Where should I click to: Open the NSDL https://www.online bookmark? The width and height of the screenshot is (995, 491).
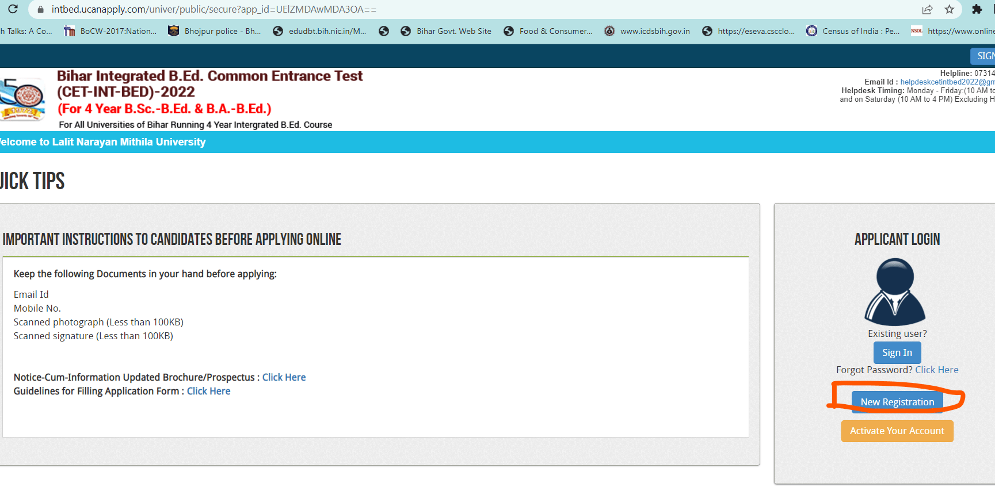coord(953,31)
